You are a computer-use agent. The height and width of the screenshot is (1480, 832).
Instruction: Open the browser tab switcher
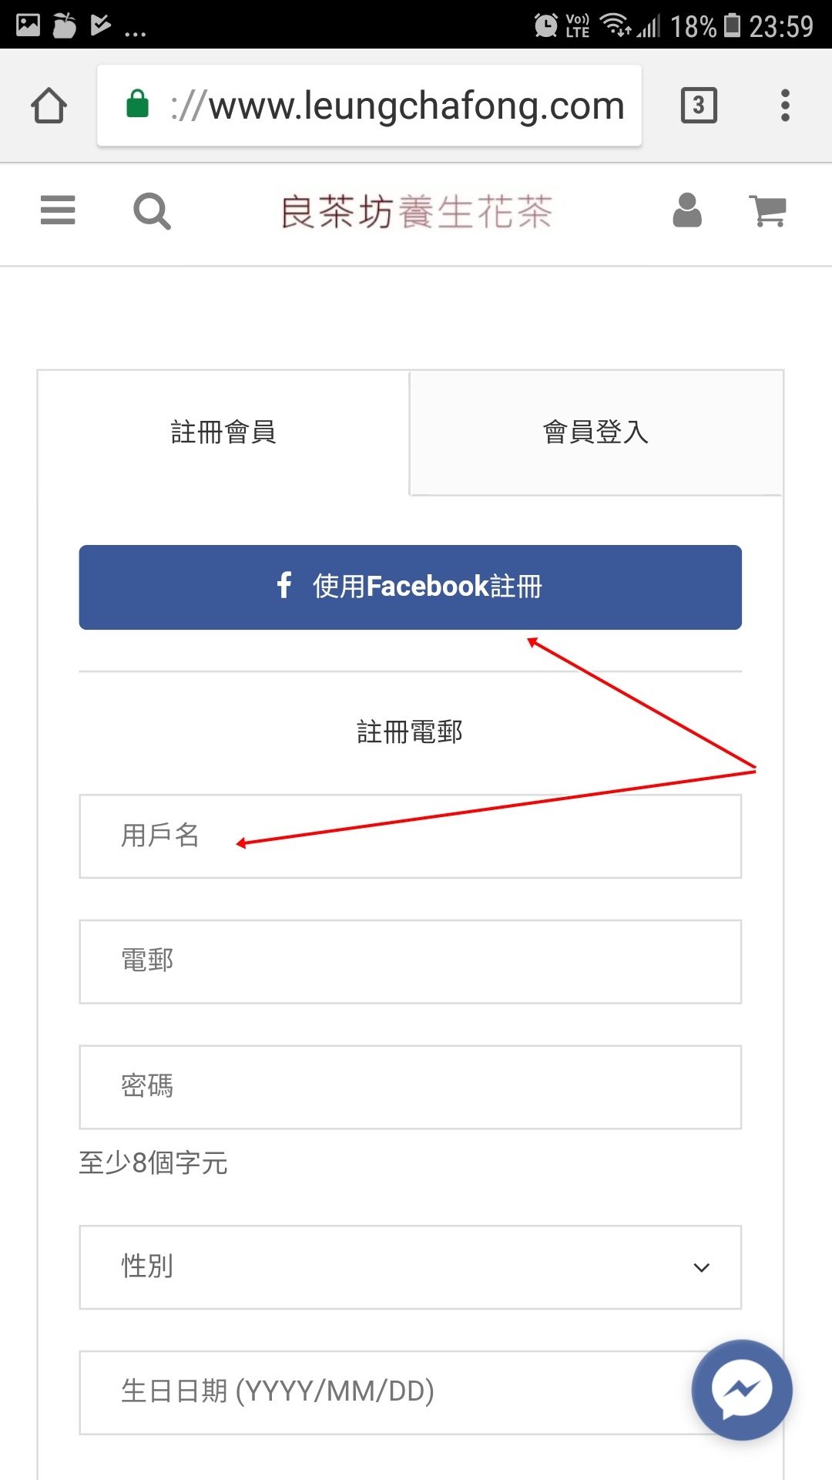coord(699,106)
